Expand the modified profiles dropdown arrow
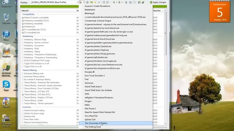This screenshot has height=131, width=234. click(83, 2)
